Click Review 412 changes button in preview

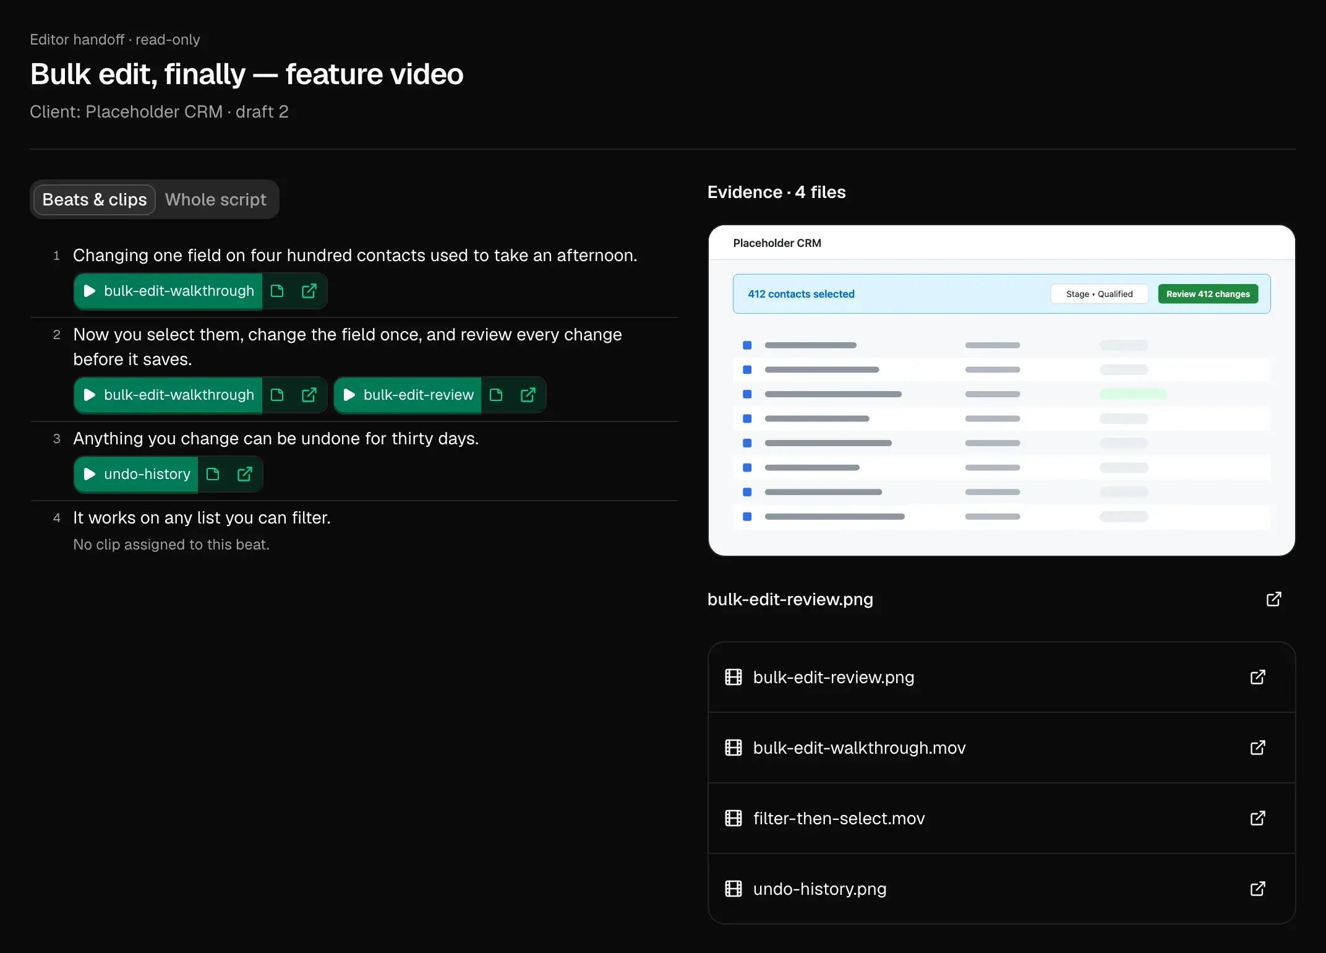pyautogui.click(x=1208, y=294)
